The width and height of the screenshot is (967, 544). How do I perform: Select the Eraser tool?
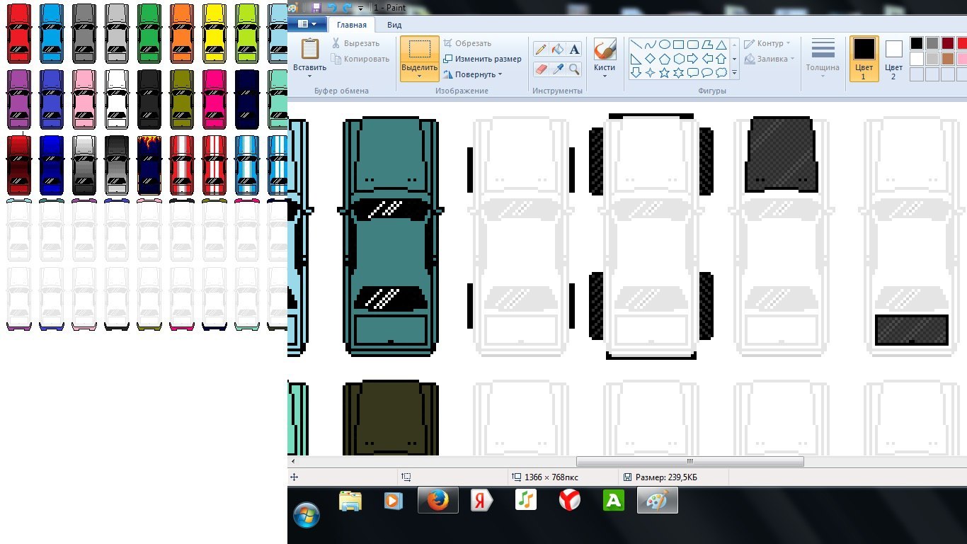[x=541, y=69]
